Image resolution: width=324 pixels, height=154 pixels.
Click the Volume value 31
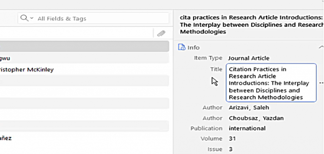click(x=232, y=139)
